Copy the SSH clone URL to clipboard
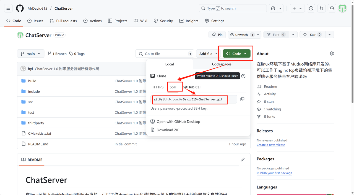Screen dimensions: 354x195 tap(242, 99)
